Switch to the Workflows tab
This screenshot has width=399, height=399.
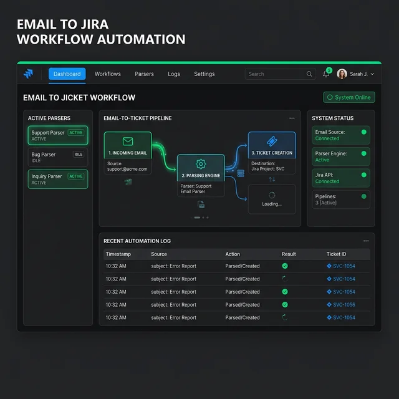108,74
